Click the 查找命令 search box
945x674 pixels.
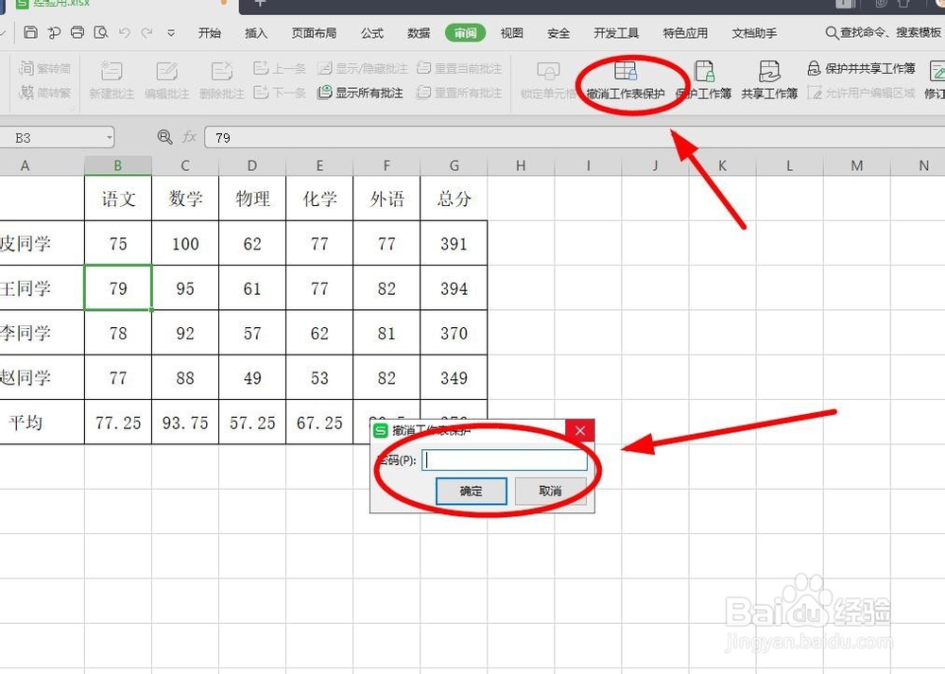pyautogui.click(x=884, y=32)
